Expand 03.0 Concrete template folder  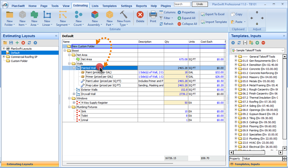(236, 69)
